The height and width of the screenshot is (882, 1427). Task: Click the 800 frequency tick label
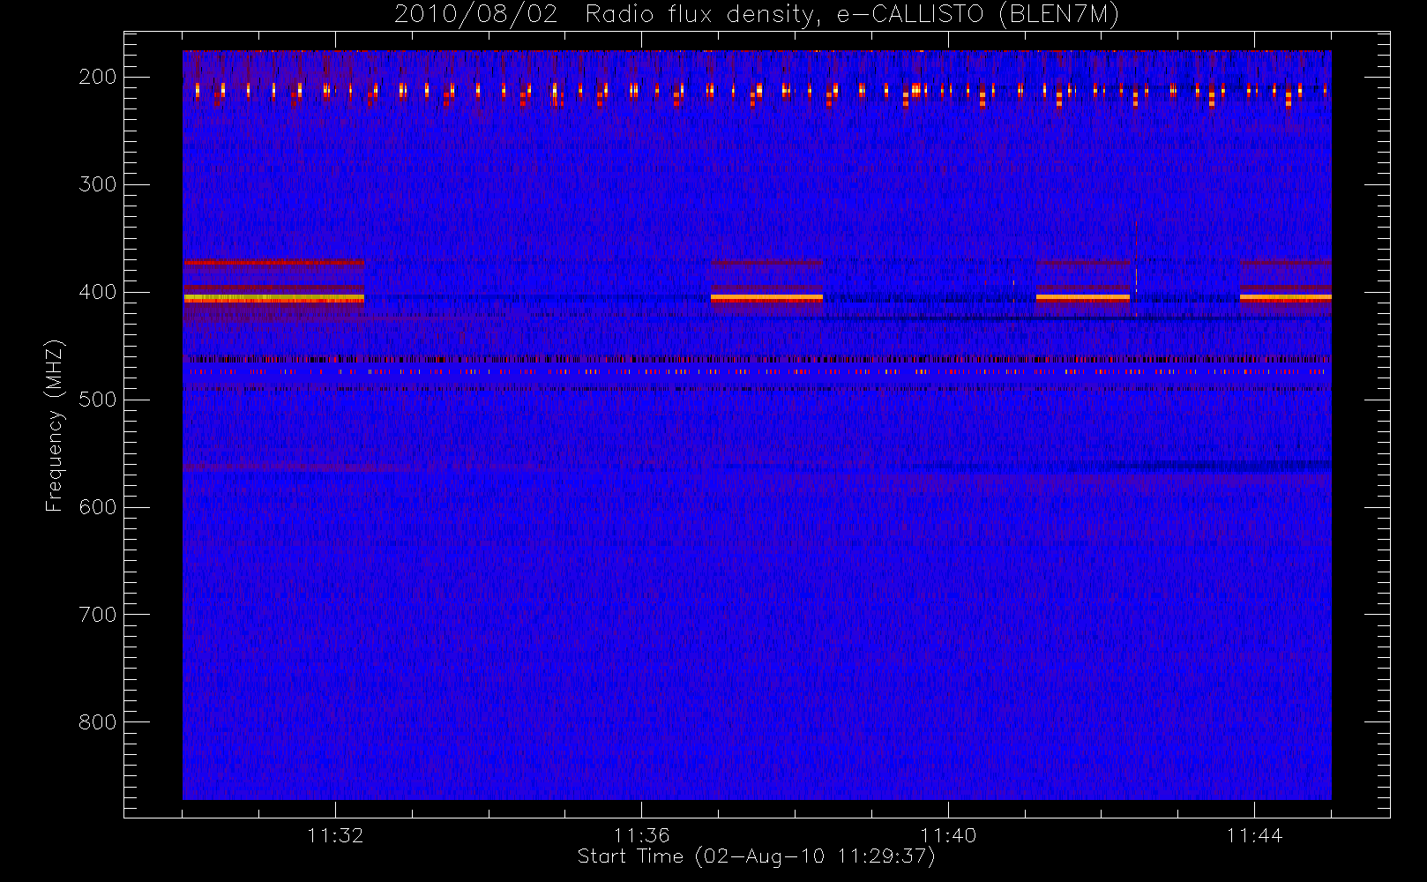[x=98, y=722]
